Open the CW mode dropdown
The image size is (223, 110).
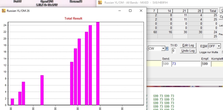[163, 49]
